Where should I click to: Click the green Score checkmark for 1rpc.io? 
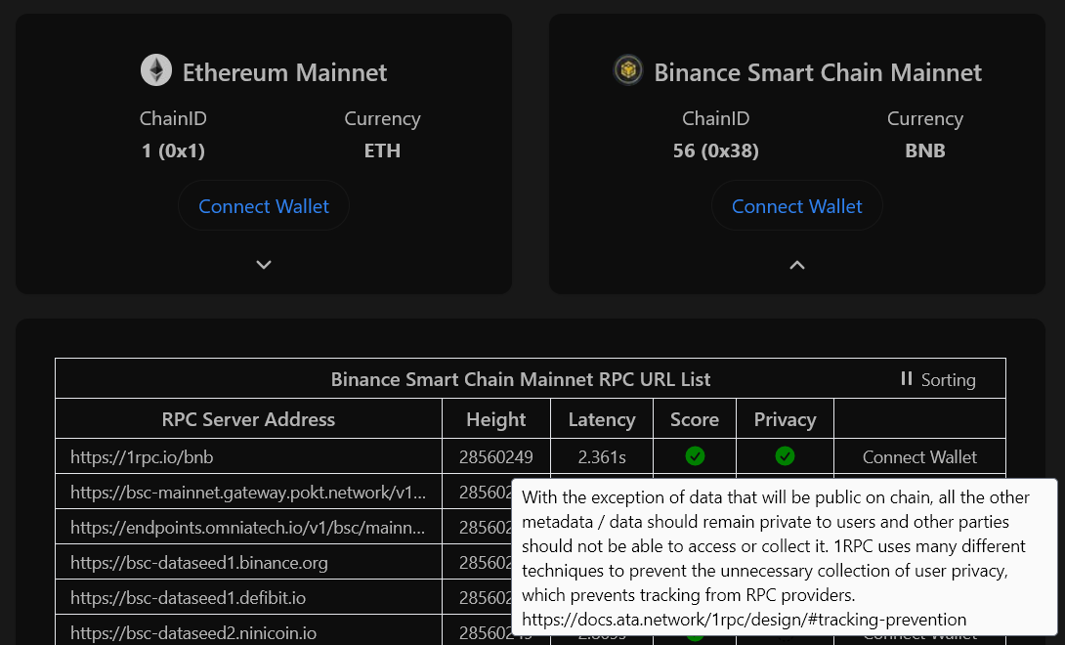695,456
